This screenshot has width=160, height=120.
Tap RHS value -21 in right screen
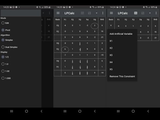coord(155,38)
